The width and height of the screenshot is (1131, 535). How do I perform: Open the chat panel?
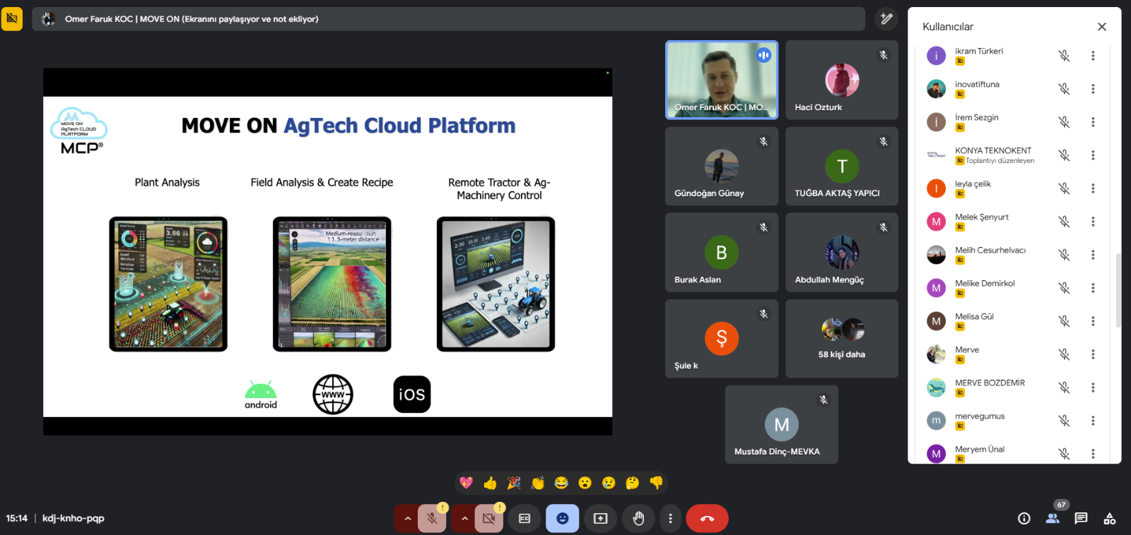click(x=1081, y=519)
